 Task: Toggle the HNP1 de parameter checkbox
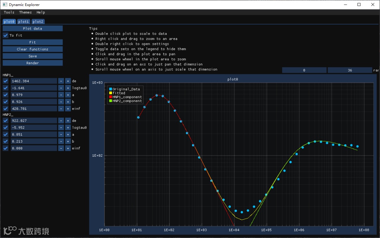point(6,81)
